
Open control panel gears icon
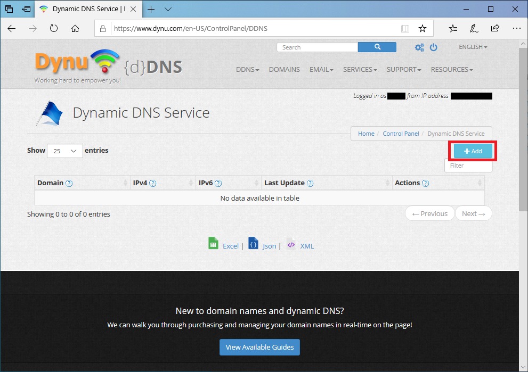pos(419,47)
